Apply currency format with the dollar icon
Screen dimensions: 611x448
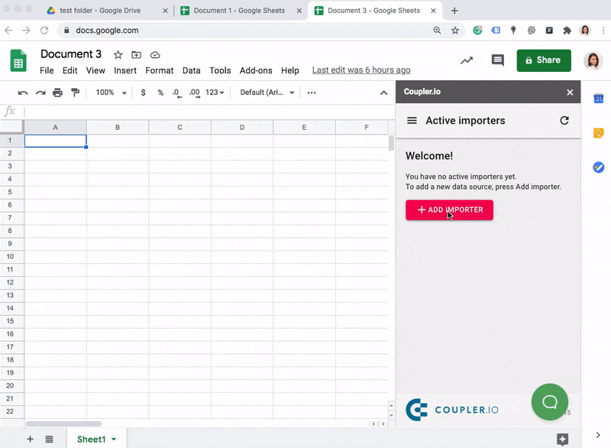coord(143,92)
